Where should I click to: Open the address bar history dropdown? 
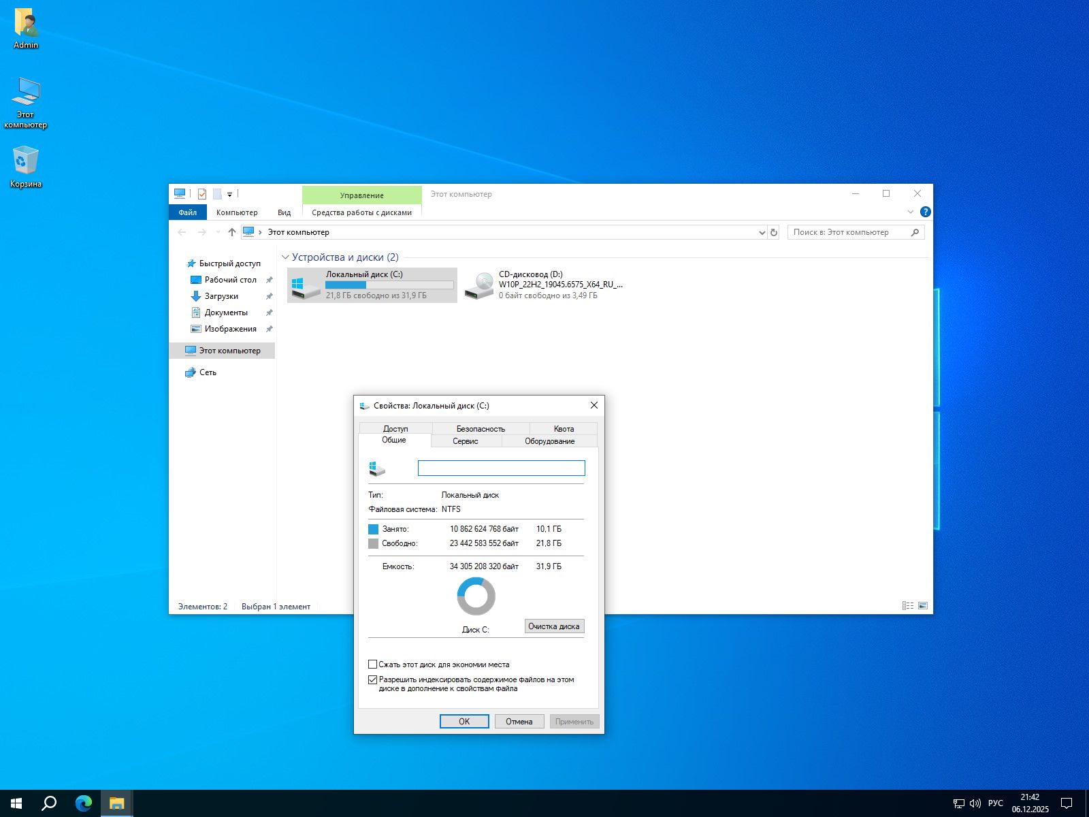[762, 232]
